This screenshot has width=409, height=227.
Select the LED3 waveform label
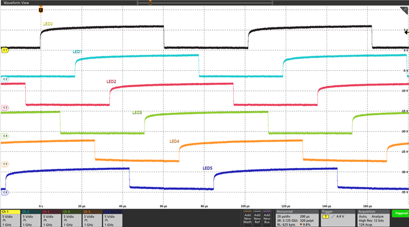[137, 113]
